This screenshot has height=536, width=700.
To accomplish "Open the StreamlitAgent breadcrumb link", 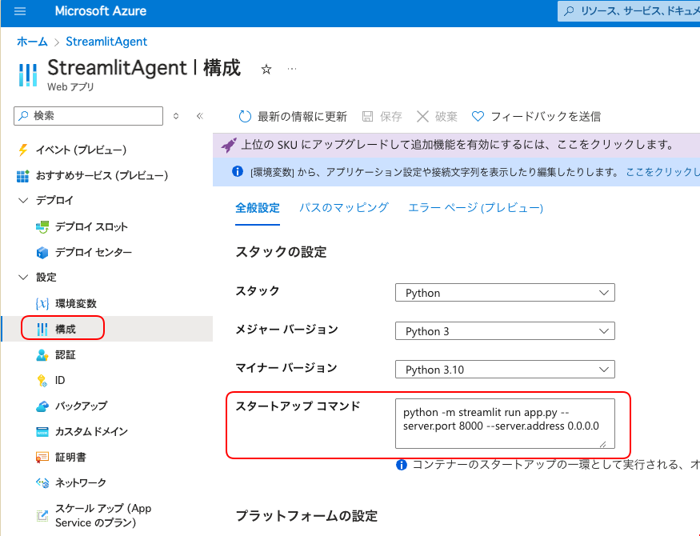I will click(106, 42).
